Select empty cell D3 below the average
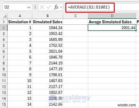139x108 pixels. pos(112,34)
